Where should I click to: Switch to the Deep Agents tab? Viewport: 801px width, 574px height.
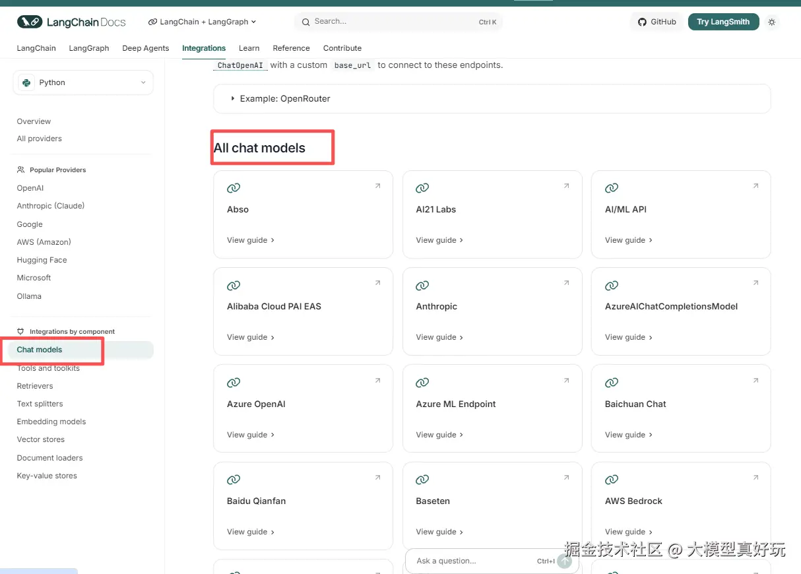[146, 48]
